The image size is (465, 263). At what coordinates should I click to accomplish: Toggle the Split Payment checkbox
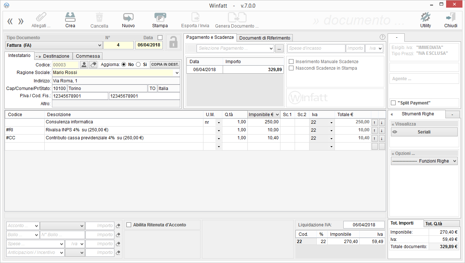pos(393,103)
